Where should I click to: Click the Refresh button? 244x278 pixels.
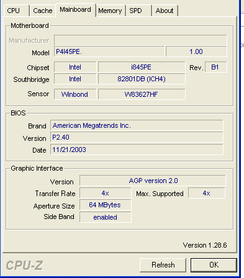163,265
